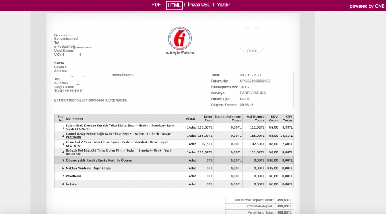Click the Miktar column header
The width and height of the screenshot is (386, 214).
(190, 118)
